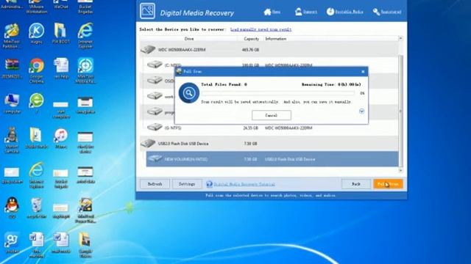Open the MiniTool Mobile Recovery desktop shortcut
471x264 pixels.
pos(85,71)
